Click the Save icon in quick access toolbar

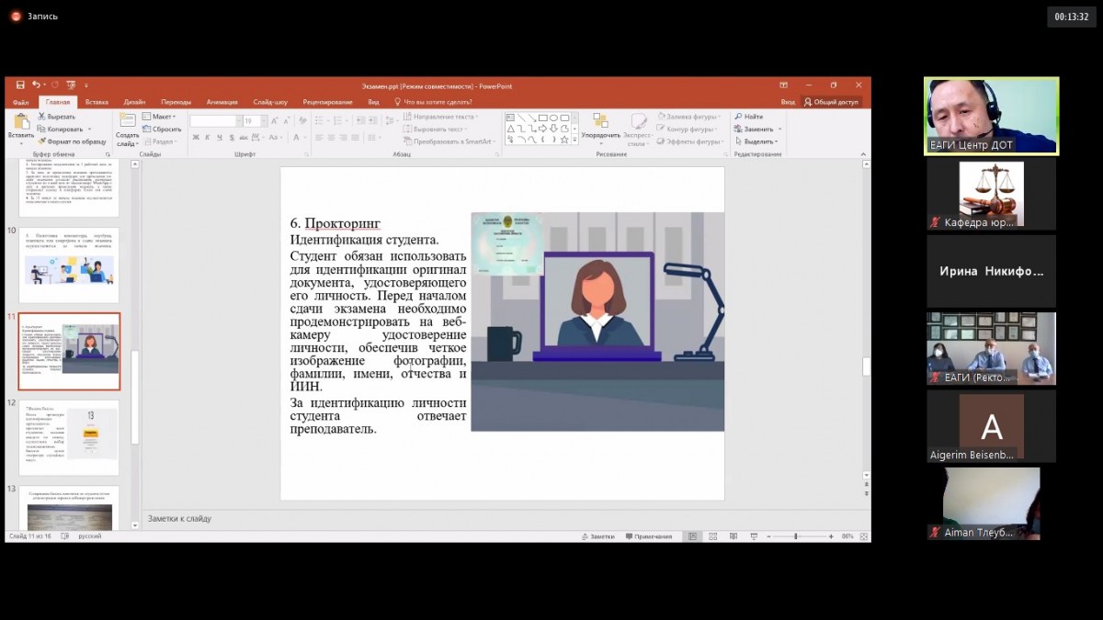pos(20,85)
